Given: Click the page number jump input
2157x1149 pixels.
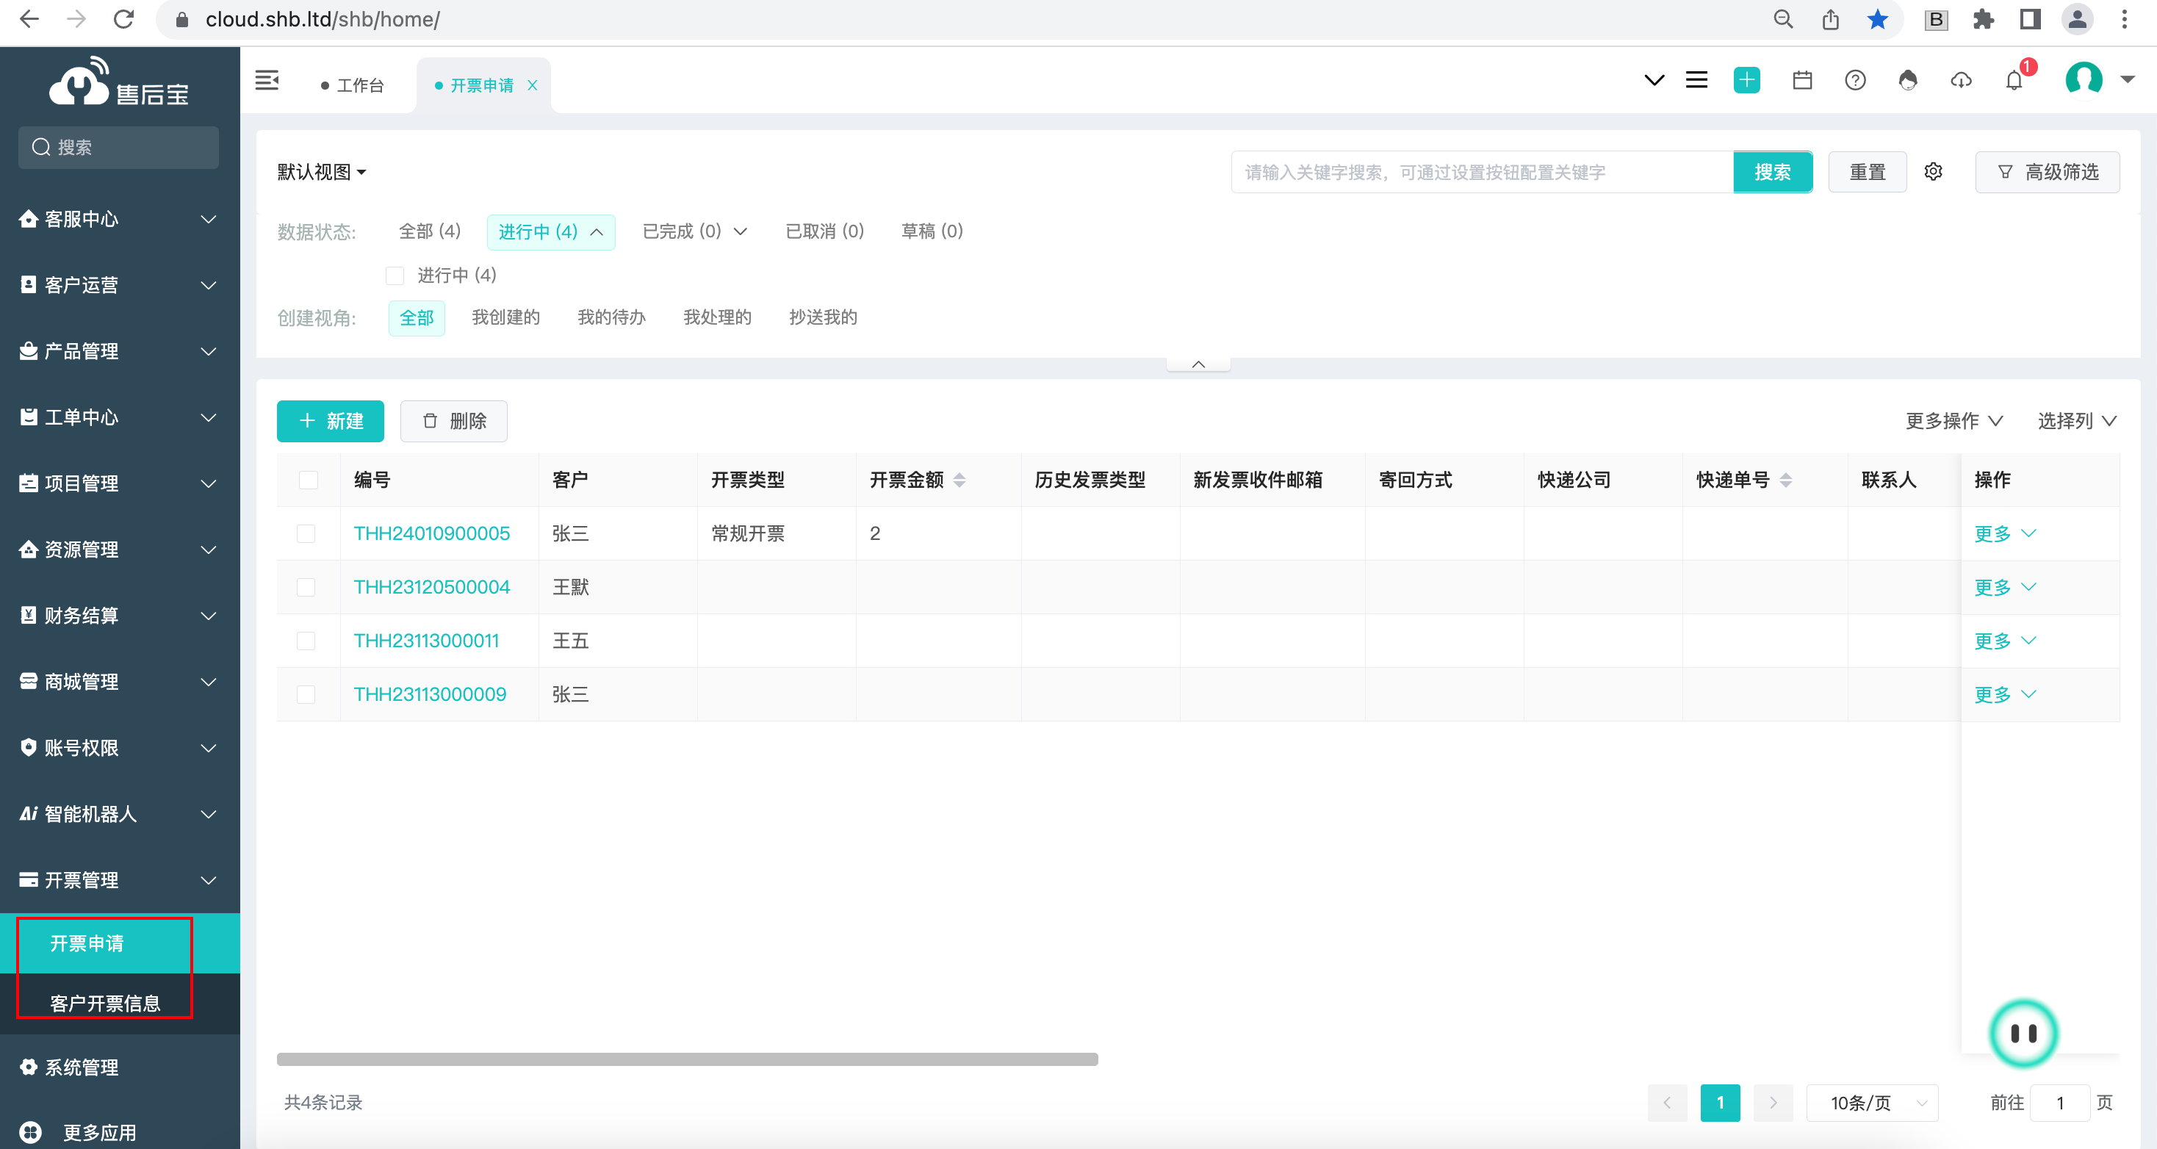Looking at the screenshot, I should point(2060,1102).
